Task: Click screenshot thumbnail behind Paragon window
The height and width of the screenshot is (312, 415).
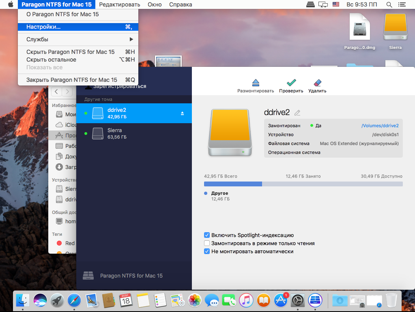Action: [168, 61]
